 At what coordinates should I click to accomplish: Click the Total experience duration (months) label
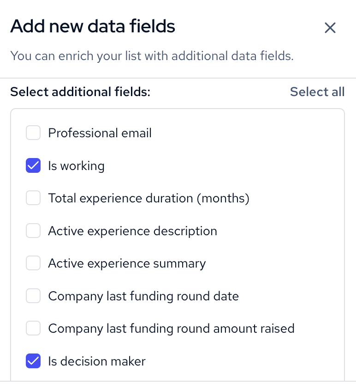(148, 198)
